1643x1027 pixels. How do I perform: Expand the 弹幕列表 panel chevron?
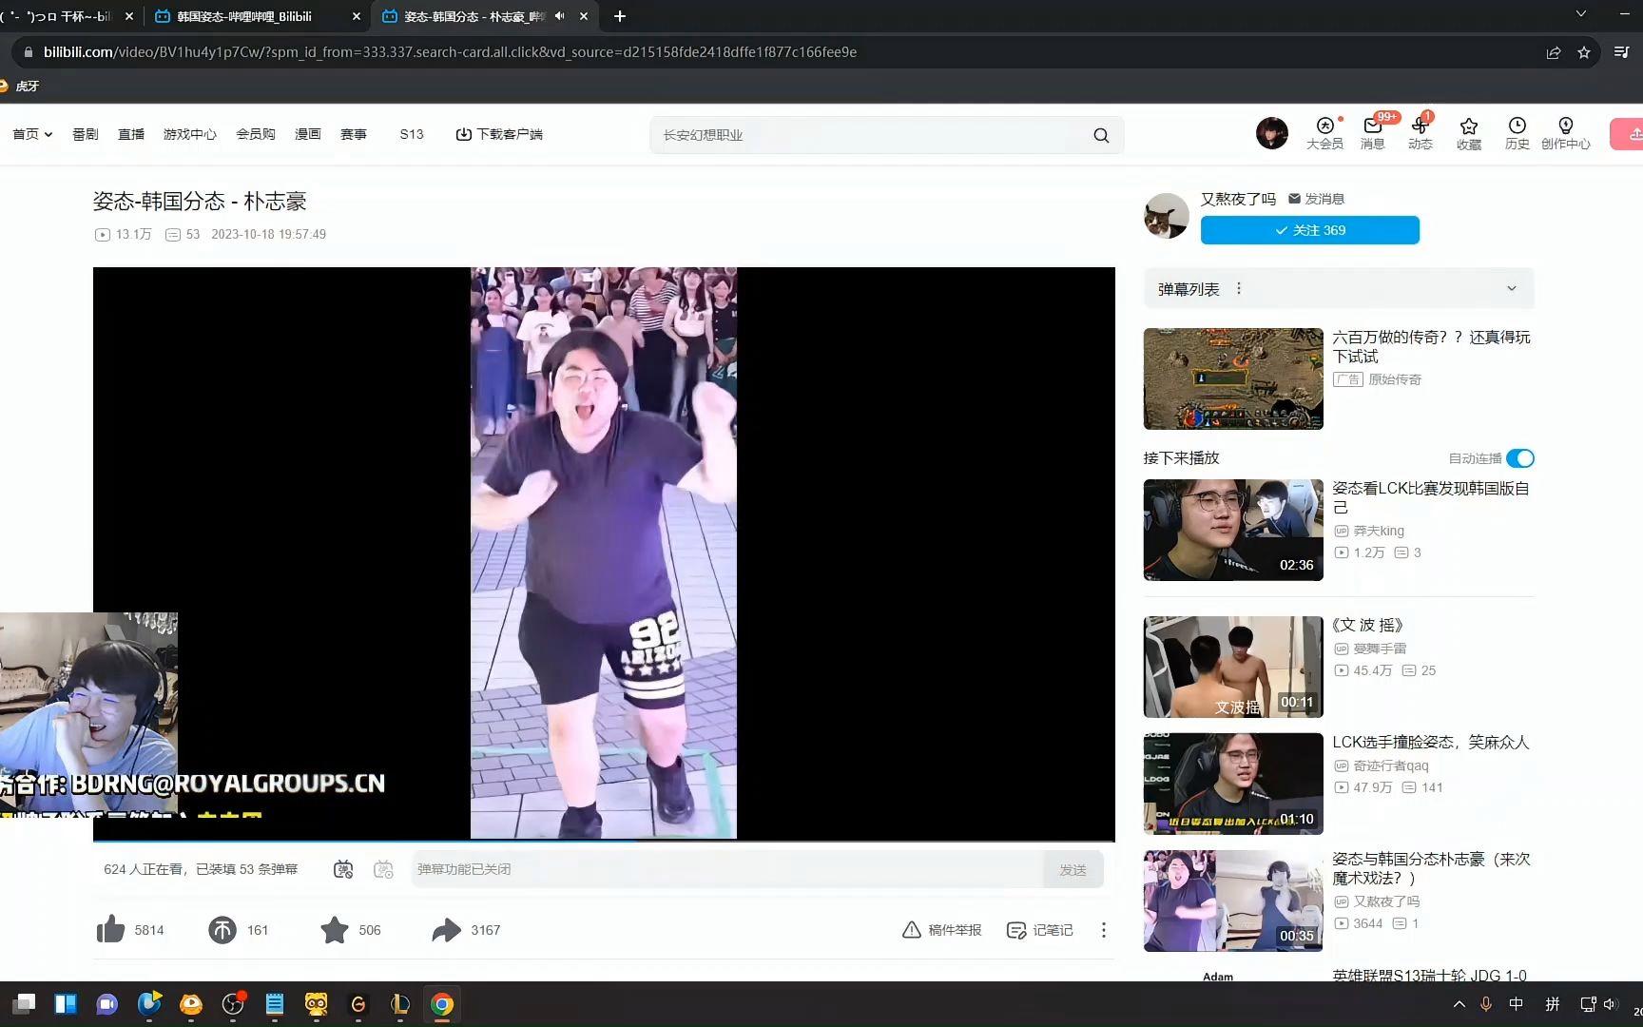coord(1511,288)
